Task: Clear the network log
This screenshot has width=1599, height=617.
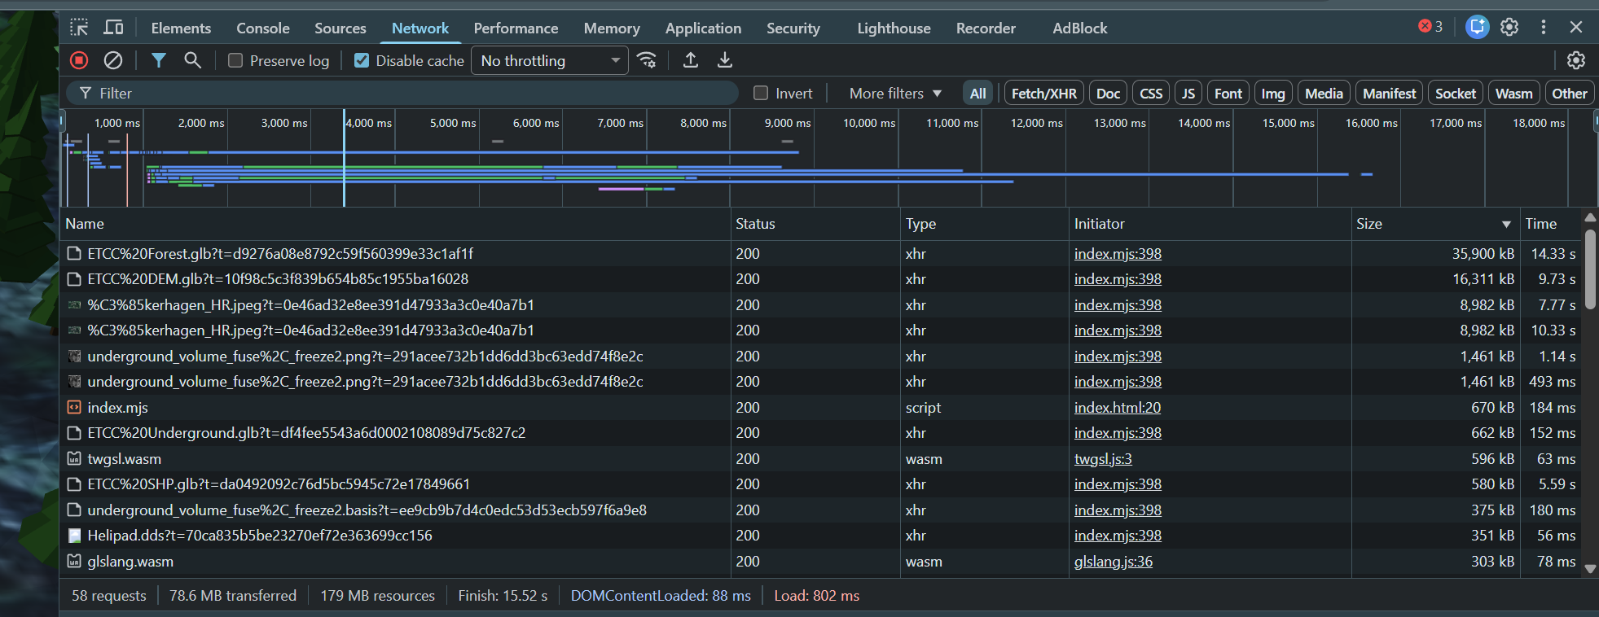Action: click(113, 60)
